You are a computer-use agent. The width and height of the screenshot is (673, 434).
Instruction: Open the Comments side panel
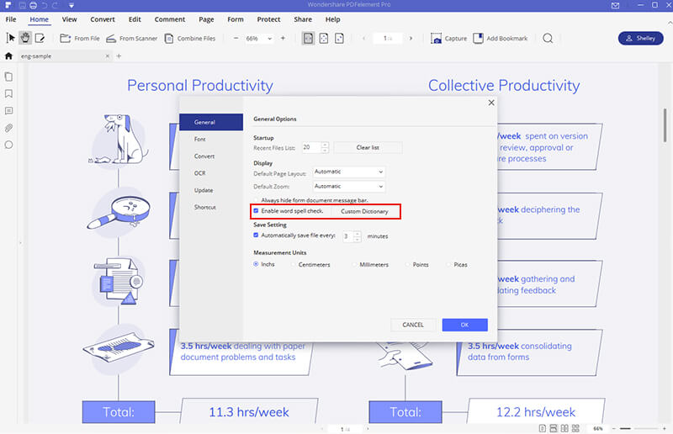(x=8, y=111)
